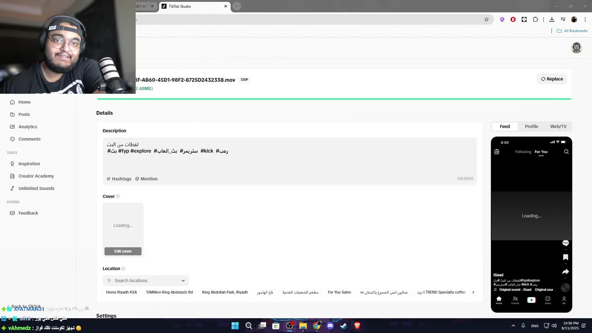Open the purple shield browser extension
Viewport: 592px width, 333px height.
pos(502,19)
